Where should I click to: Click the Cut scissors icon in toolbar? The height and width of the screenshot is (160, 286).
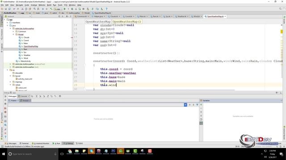click(x=22, y=9)
